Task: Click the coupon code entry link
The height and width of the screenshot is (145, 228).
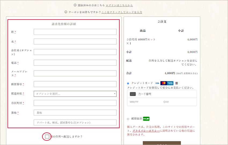Action: [122, 12]
